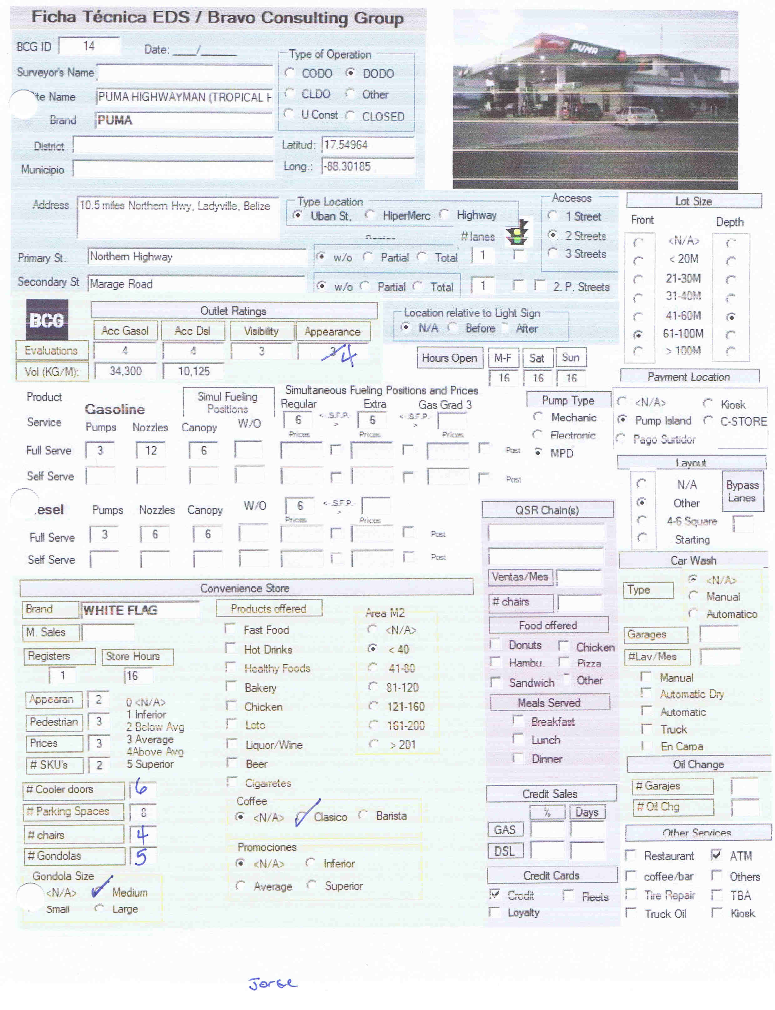Check the Bakery product box
This screenshot has width=775, height=1010.
(x=231, y=686)
